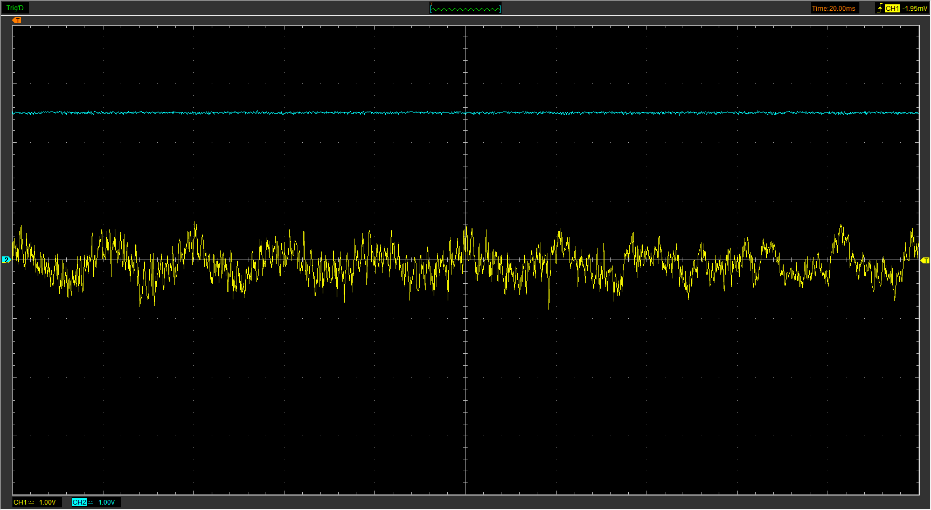This screenshot has width=931, height=510.
Task: Click the CH2 1.00V vertical scale value
Action: 107,502
